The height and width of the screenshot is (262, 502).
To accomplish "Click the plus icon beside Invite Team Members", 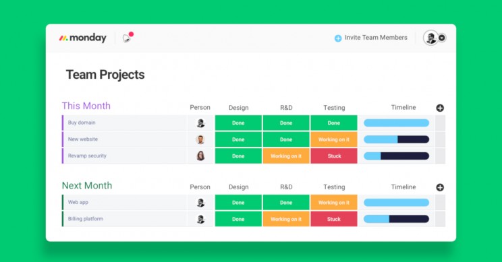I will [338, 38].
